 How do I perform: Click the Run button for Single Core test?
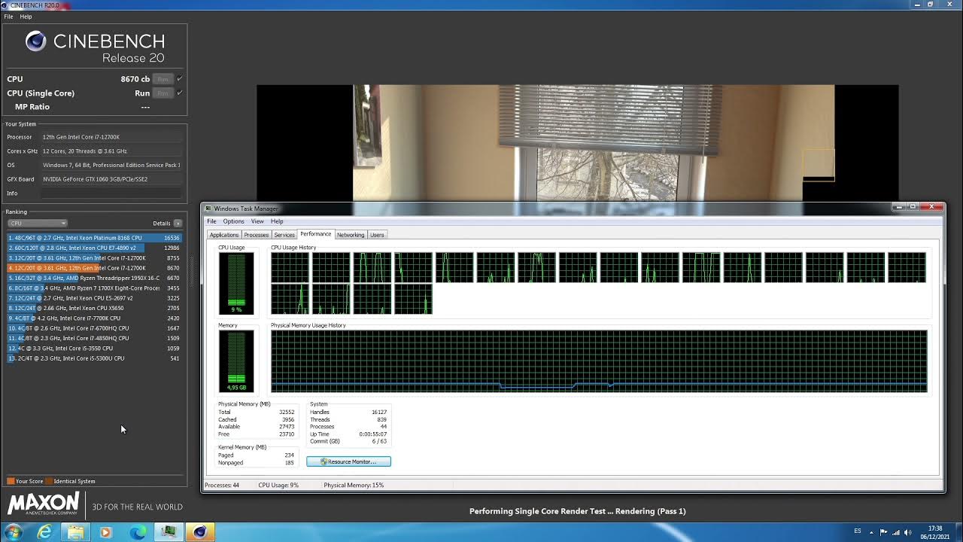pyautogui.click(x=163, y=93)
